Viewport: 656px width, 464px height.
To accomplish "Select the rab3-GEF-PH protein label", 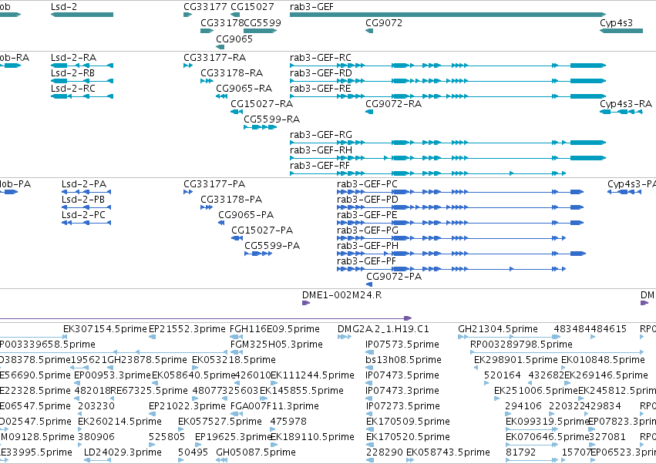I will [368, 245].
